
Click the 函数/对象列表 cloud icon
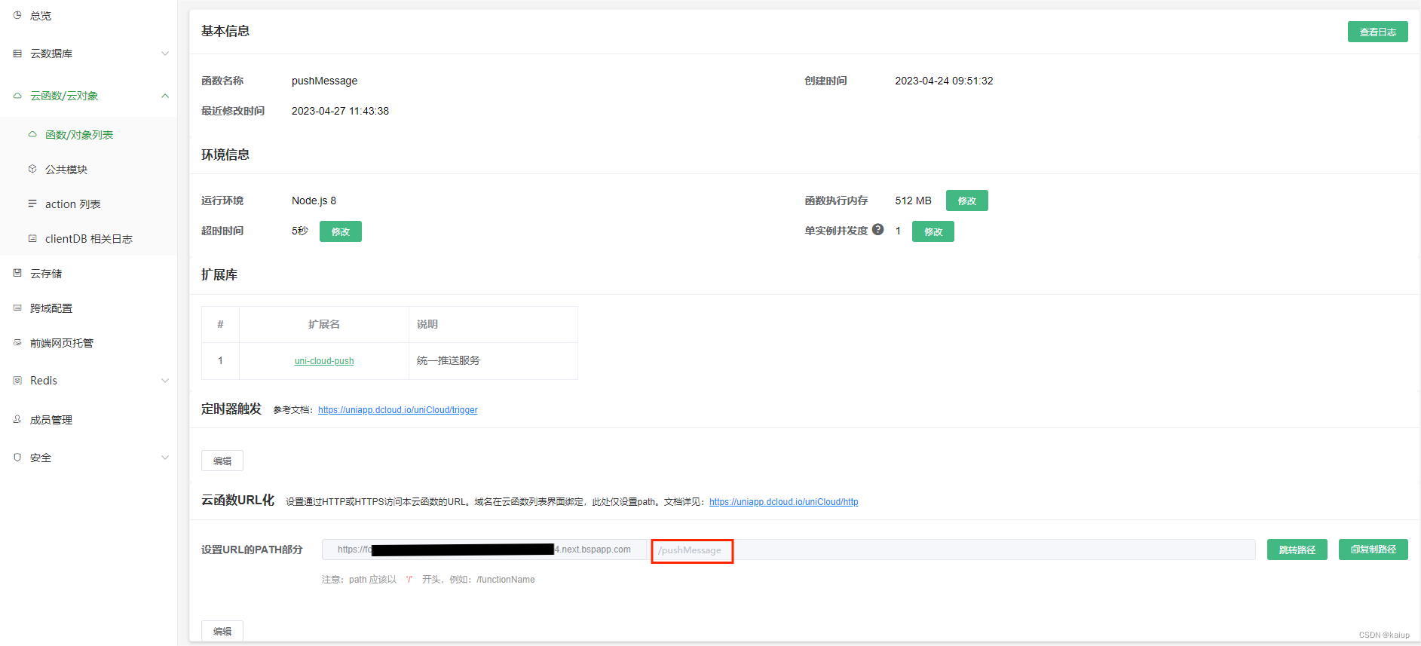(x=32, y=134)
